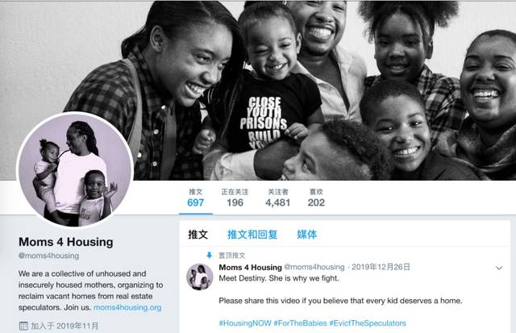Open the tweet options chevron dropdown
The width and height of the screenshot is (516, 333).
(x=499, y=268)
